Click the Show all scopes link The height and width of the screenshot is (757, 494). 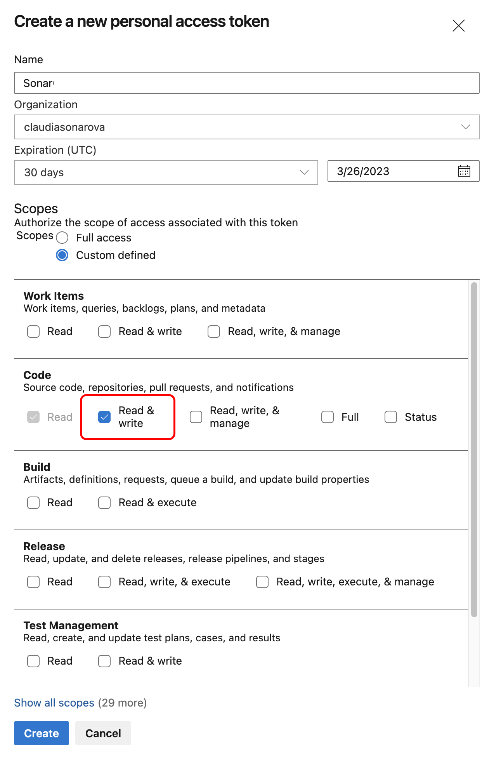(x=54, y=703)
